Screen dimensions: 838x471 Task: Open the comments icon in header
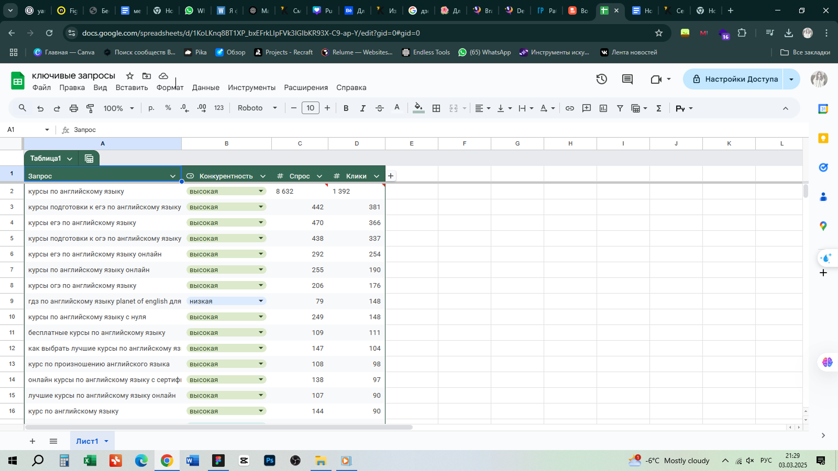click(627, 79)
